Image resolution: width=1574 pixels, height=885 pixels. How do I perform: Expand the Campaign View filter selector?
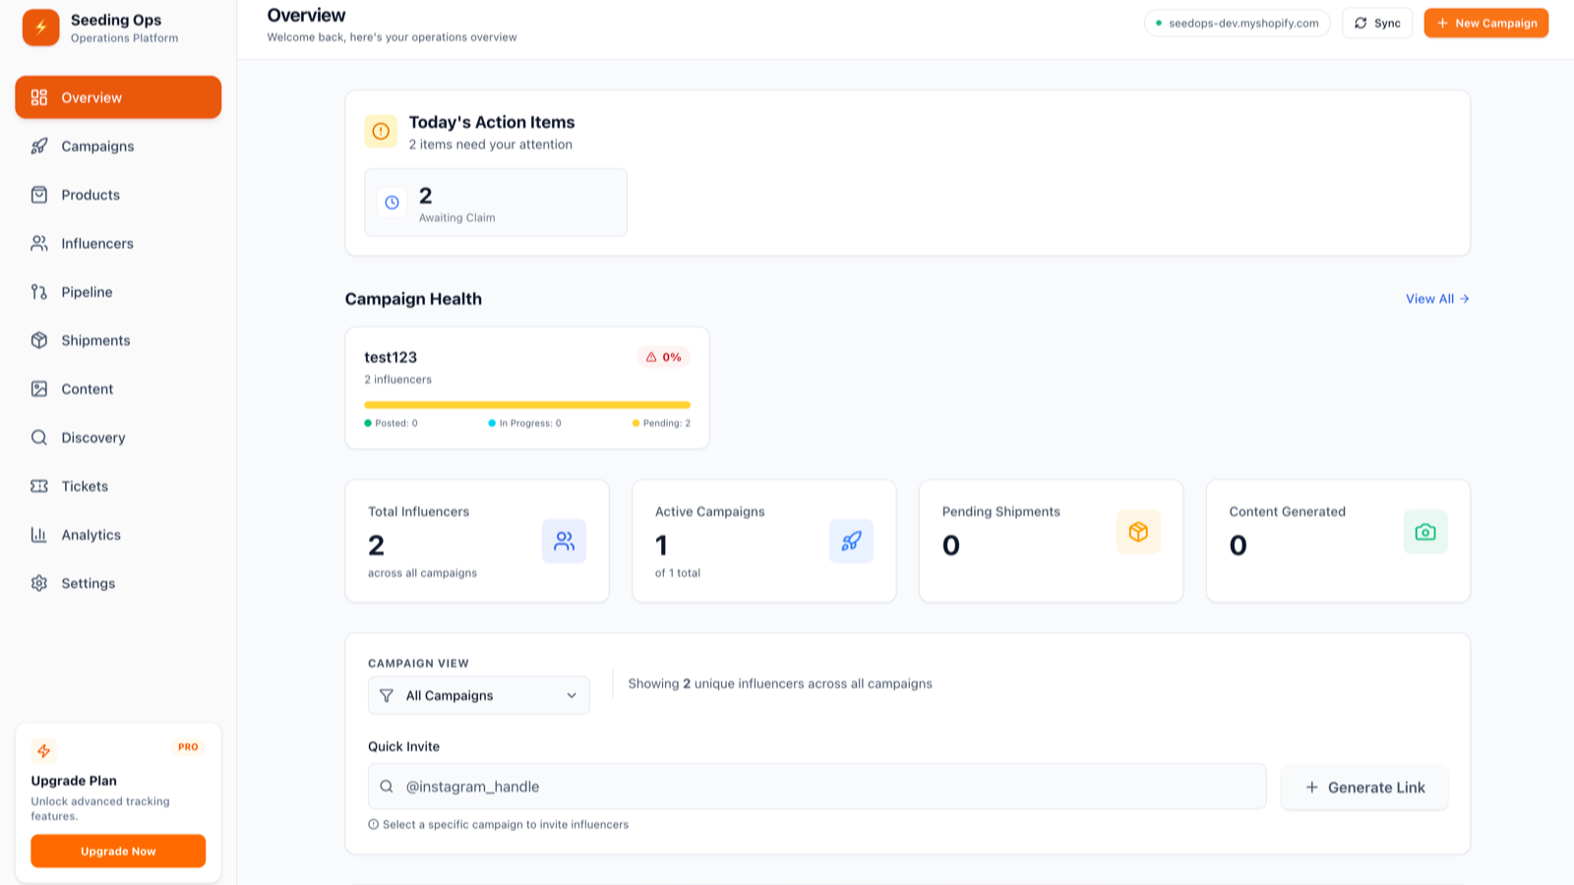478,695
